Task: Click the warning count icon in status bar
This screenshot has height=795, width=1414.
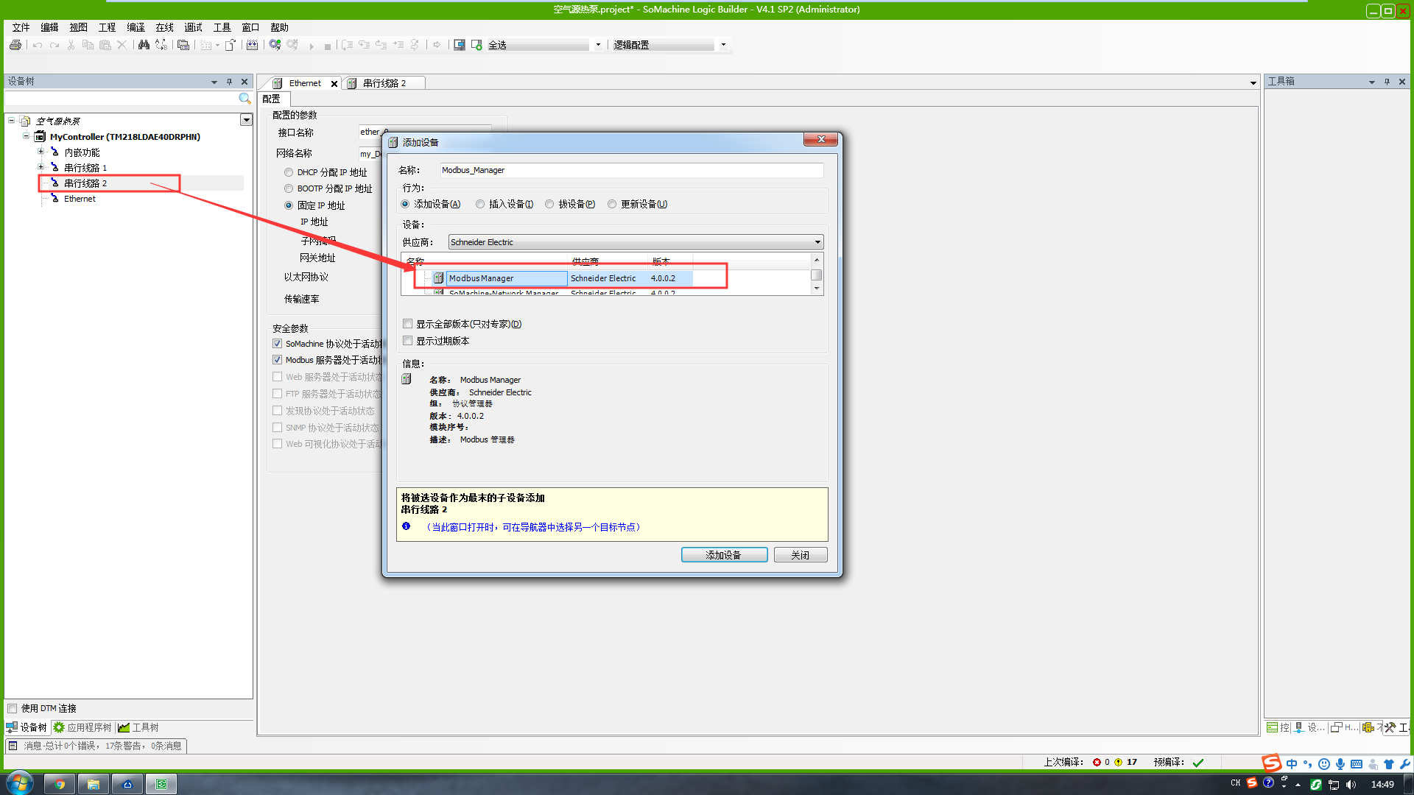Action: 1118,762
